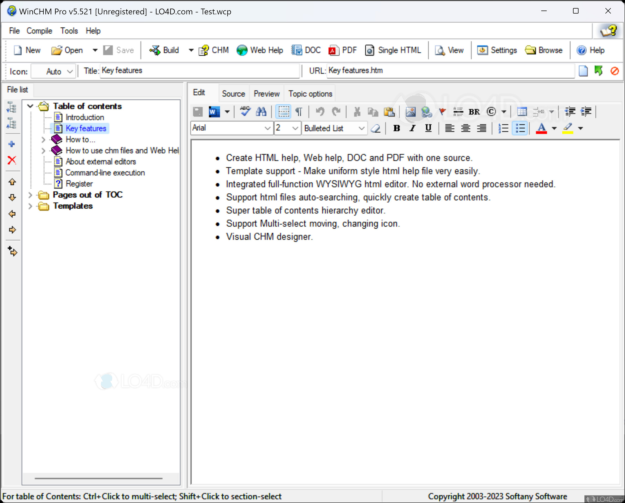Click the binoculars find icon
625x503 pixels.
[x=261, y=112]
